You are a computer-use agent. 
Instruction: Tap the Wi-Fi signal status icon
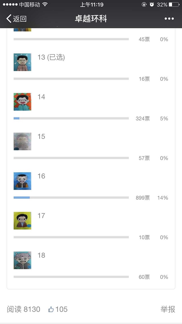click(45, 5)
